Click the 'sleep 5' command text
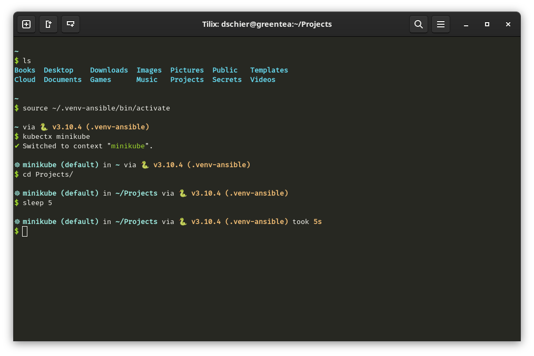 37,202
